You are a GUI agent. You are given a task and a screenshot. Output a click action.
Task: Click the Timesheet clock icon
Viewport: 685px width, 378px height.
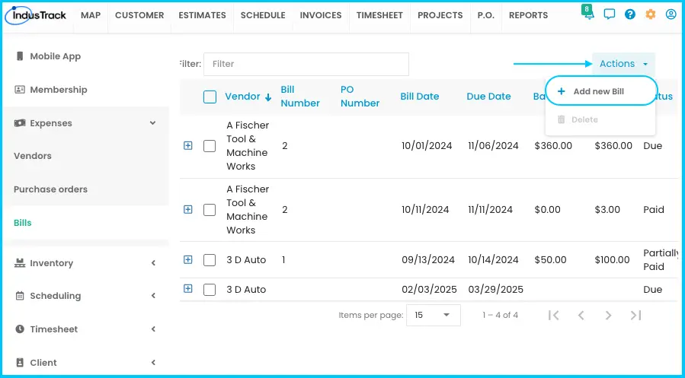[x=20, y=329]
